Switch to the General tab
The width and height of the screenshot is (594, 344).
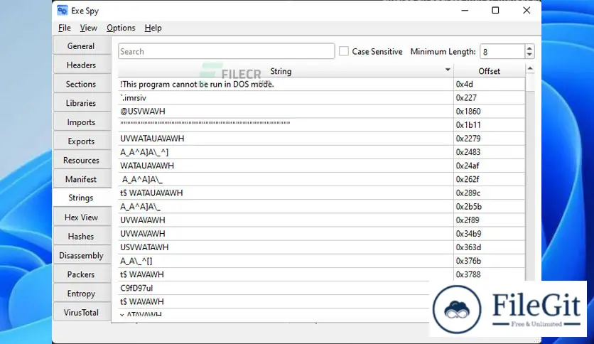tap(81, 45)
